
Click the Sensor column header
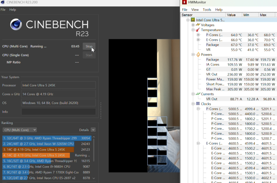[x=203, y=15]
